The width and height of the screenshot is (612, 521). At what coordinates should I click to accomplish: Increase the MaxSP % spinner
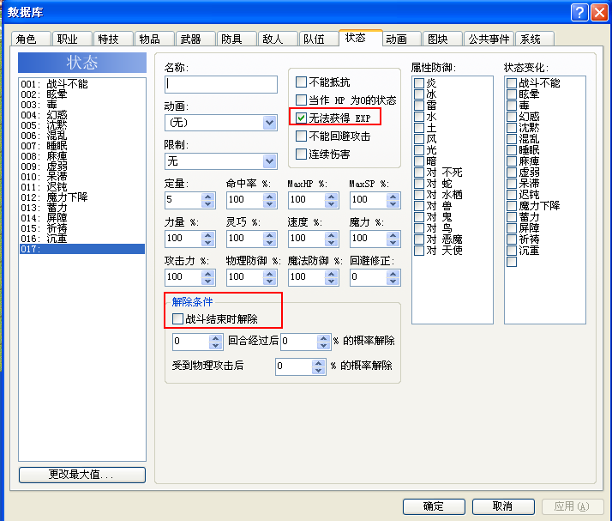click(393, 197)
